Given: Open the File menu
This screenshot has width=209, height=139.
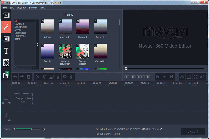Looking at the screenshot, I should pyautogui.click(x=5, y=8).
